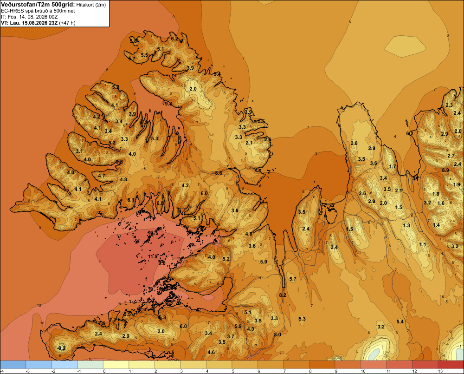
Task: Click the 'IT: Fös. 14. 08. 2026 00Z' line
Action: coord(29,17)
